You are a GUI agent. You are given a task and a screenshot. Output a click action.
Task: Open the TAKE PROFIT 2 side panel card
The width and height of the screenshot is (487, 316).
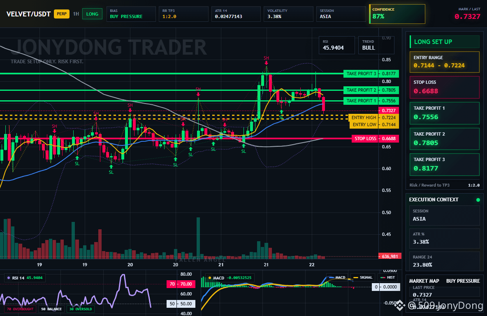445,139
